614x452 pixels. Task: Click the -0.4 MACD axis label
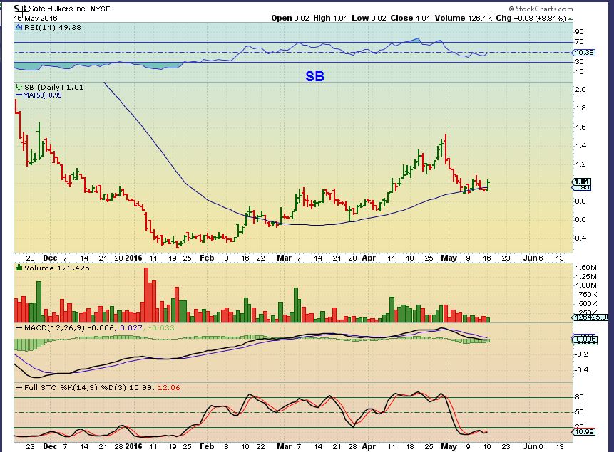coord(581,370)
